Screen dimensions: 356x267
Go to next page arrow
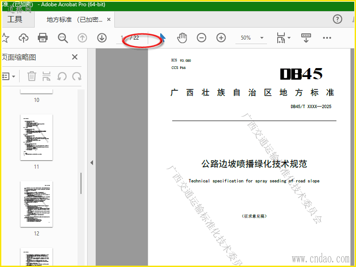102,38
